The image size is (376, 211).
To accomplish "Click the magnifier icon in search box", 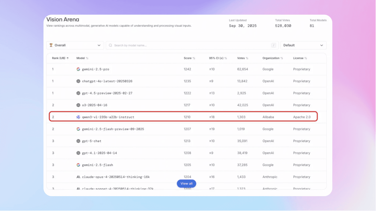I will [110, 45].
